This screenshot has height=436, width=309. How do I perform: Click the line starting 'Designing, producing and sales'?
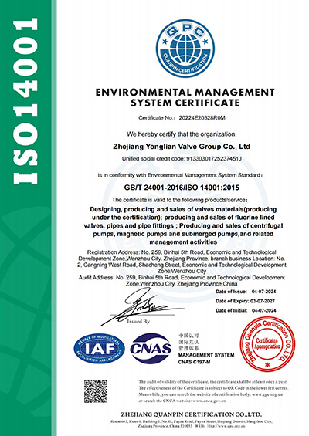pyautogui.click(x=183, y=209)
